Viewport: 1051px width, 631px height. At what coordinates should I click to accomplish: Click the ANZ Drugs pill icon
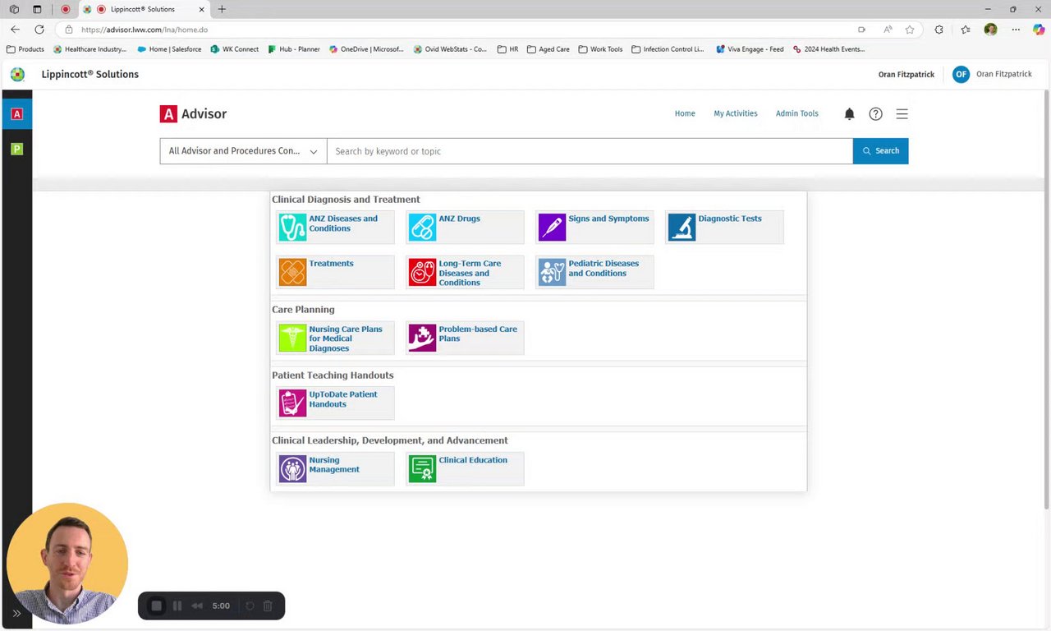coord(422,228)
